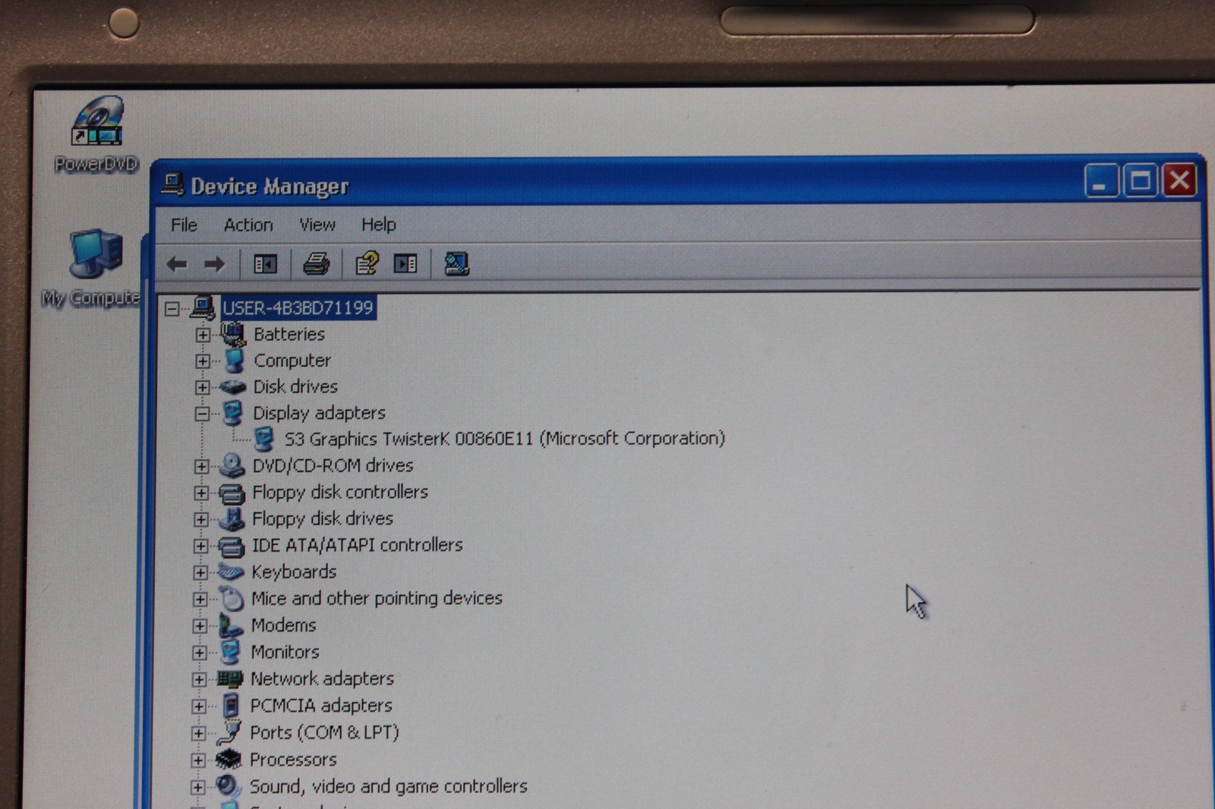This screenshot has width=1215, height=809.
Task: Expand the DVD/CD-ROM drives node
Action: [201, 466]
